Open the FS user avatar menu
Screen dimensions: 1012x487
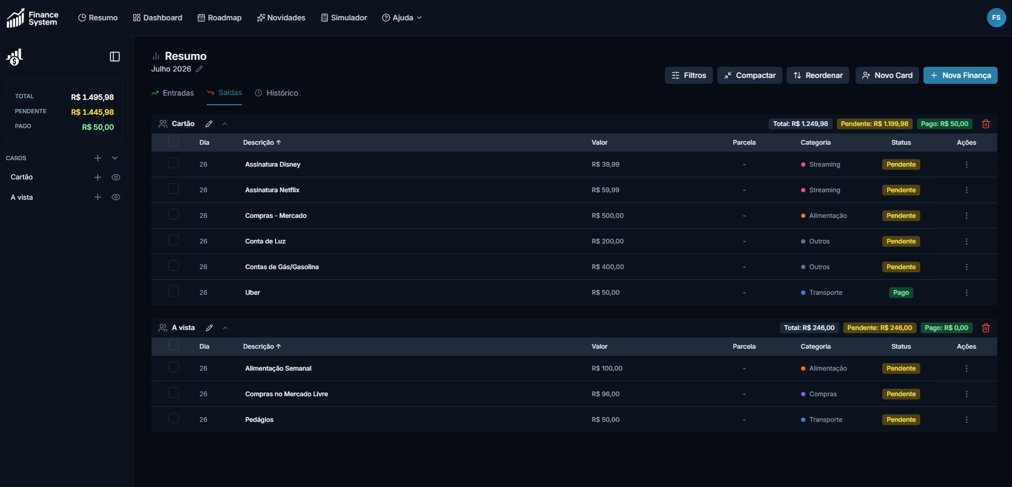click(x=996, y=18)
